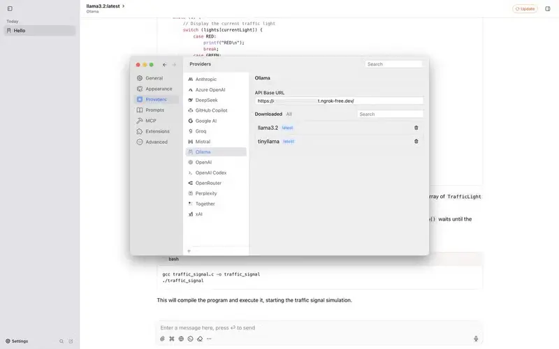This screenshot has height=349, width=559.
Task: Click the ./traffic_signal command line
Action: tap(183, 281)
